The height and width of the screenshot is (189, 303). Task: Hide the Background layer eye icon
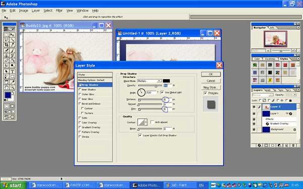254,130
